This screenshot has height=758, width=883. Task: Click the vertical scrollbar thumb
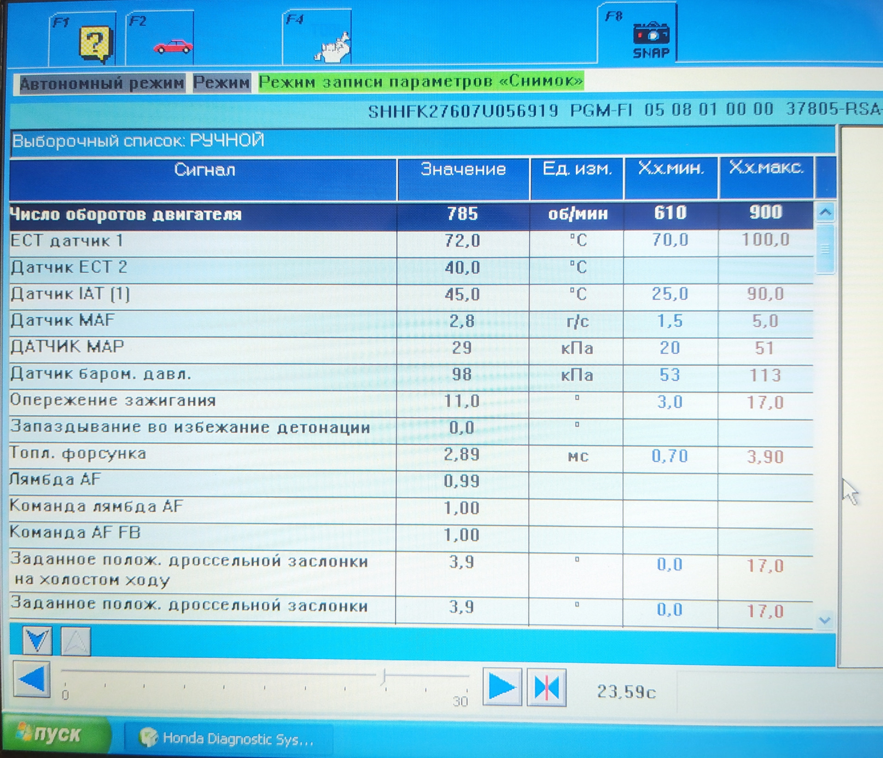coord(825,248)
